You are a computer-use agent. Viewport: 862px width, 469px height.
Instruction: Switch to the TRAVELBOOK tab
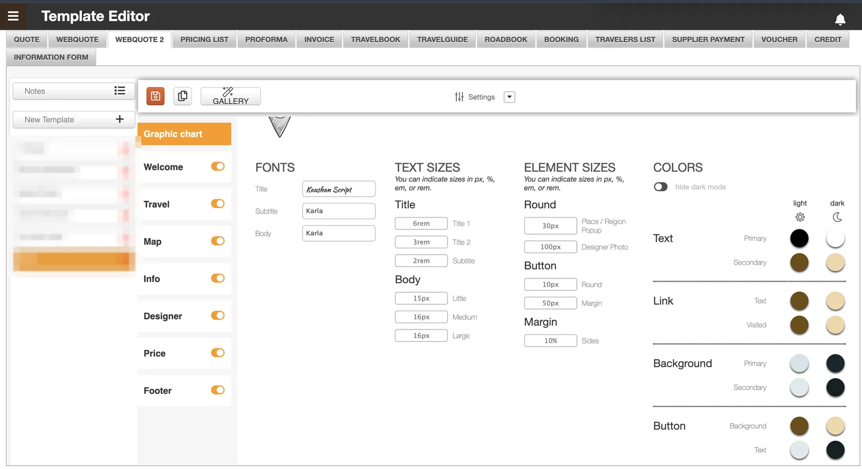(376, 39)
